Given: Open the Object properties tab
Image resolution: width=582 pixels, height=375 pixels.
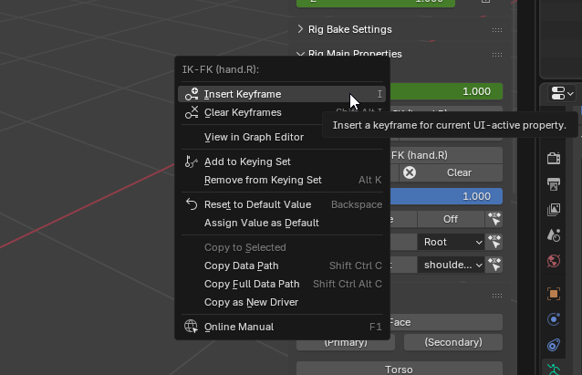Looking at the screenshot, I should [553, 294].
